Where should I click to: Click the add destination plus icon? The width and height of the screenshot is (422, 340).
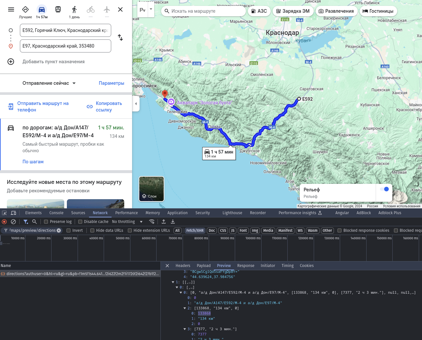pyautogui.click(x=11, y=62)
